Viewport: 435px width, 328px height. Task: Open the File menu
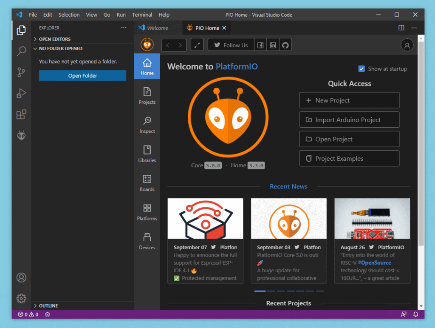pyautogui.click(x=33, y=15)
